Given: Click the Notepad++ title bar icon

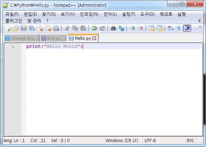Looking at the screenshot, I should (x=6, y=5).
